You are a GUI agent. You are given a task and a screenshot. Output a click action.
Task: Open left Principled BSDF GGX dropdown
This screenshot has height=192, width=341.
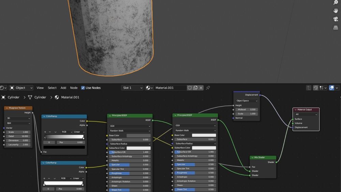130,126
